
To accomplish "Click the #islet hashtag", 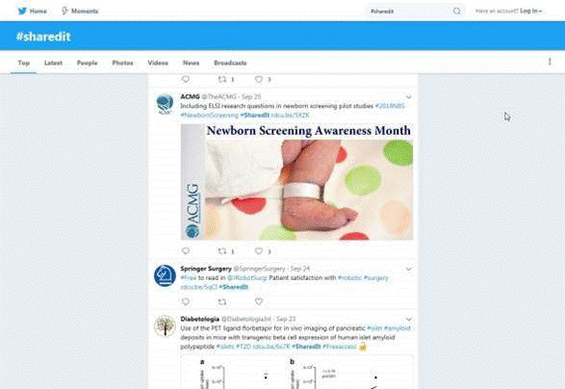I will tap(374, 328).
